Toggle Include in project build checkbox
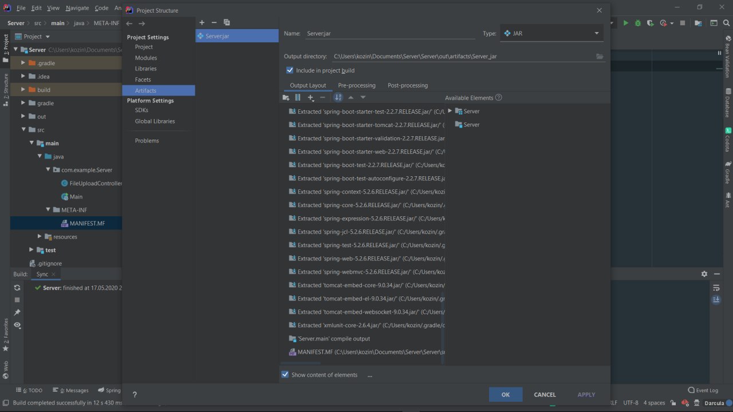 [x=290, y=70]
